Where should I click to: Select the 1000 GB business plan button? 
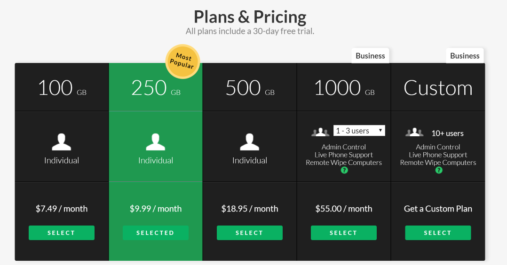[344, 233]
